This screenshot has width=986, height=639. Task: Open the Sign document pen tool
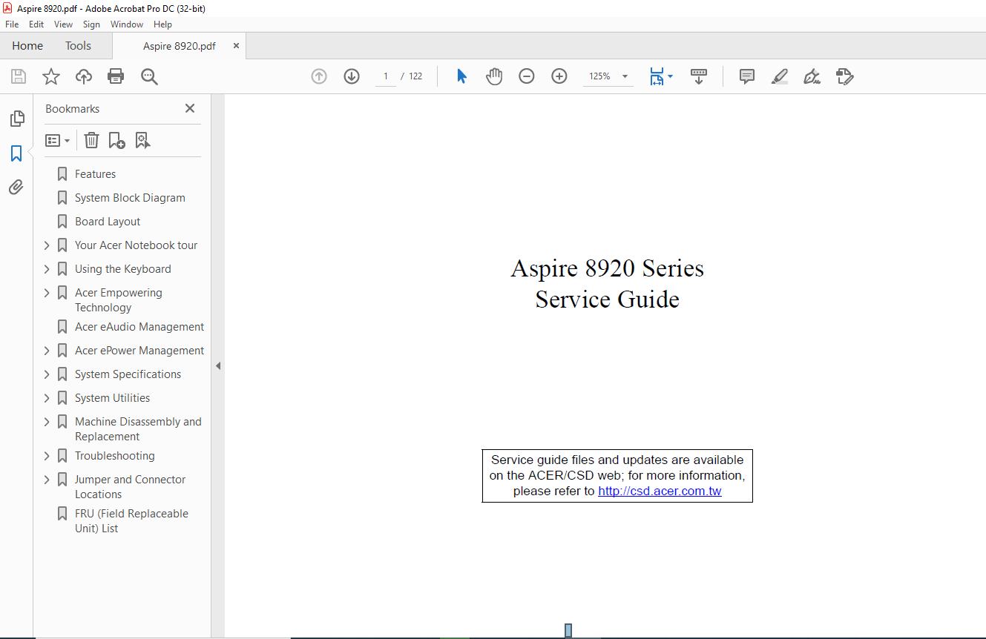pyautogui.click(x=812, y=76)
